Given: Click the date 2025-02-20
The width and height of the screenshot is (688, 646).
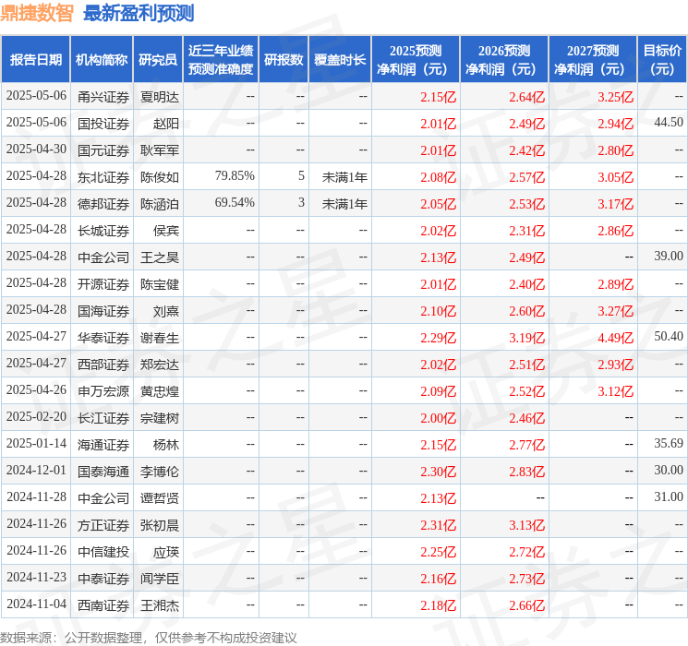Looking at the screenshot, I should [36, 416].
